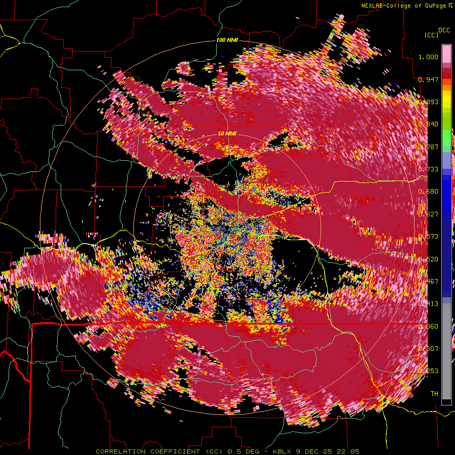The image size is (455, 455).
Task: Pick the 0.573 value on the legend
Action: coord(428,237)
